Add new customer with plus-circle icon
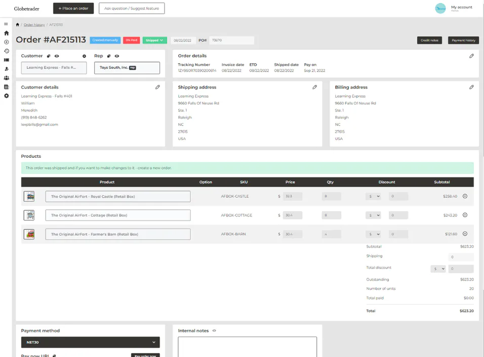The image size is (484, 357). 84,56
